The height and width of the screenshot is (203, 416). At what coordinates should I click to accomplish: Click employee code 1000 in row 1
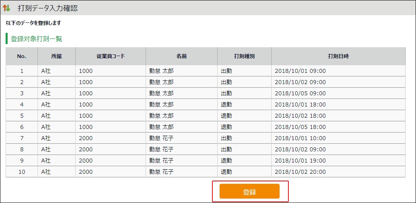coord(86,71)
